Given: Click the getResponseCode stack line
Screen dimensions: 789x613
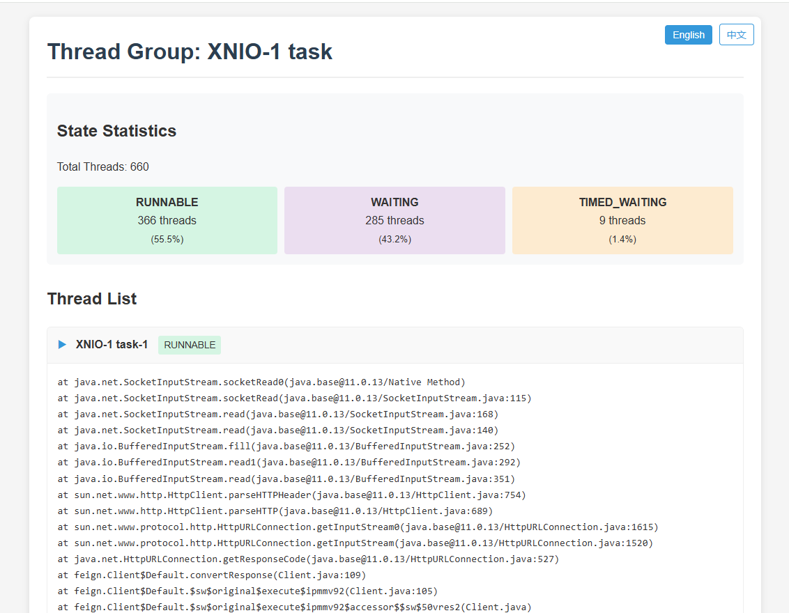Looking at the screenshot, I should [309, 559].
